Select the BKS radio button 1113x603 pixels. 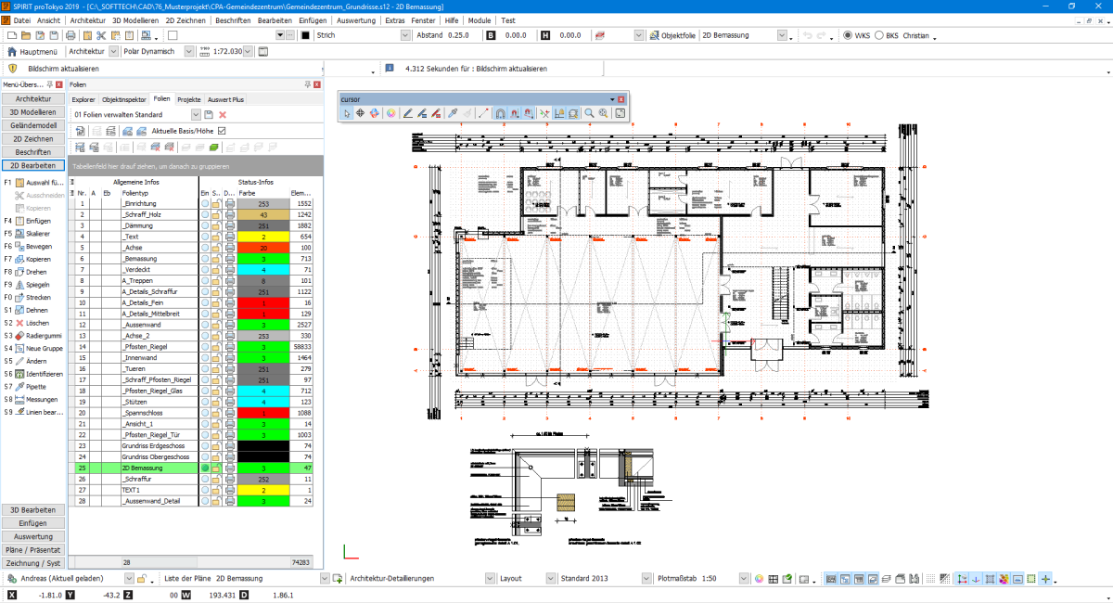point(877,35)
